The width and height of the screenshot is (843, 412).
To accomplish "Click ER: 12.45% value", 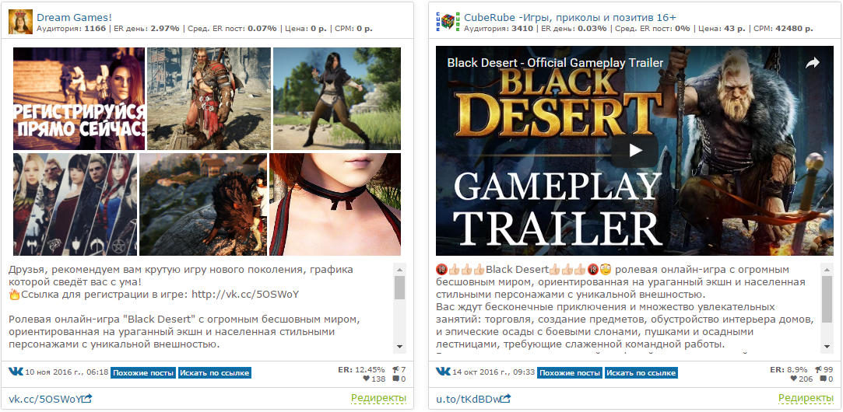I will pos(361,369).
